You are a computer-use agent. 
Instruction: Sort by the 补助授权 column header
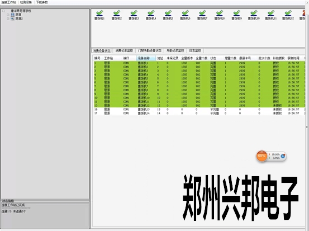(279, 58)
